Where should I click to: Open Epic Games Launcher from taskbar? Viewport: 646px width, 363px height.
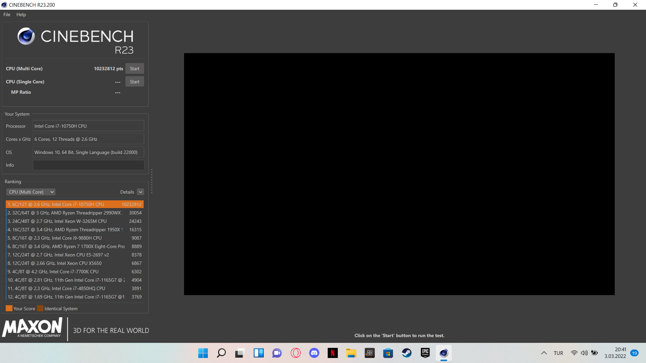coord(425,353)
